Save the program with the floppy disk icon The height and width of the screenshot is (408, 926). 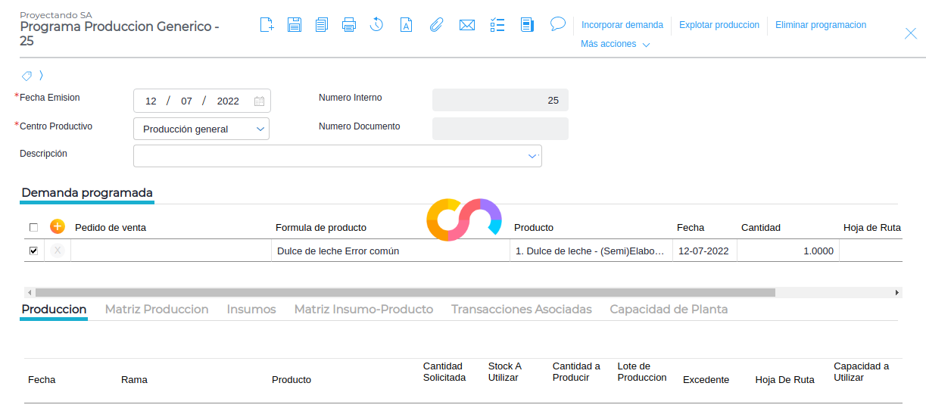pos(295,25)
